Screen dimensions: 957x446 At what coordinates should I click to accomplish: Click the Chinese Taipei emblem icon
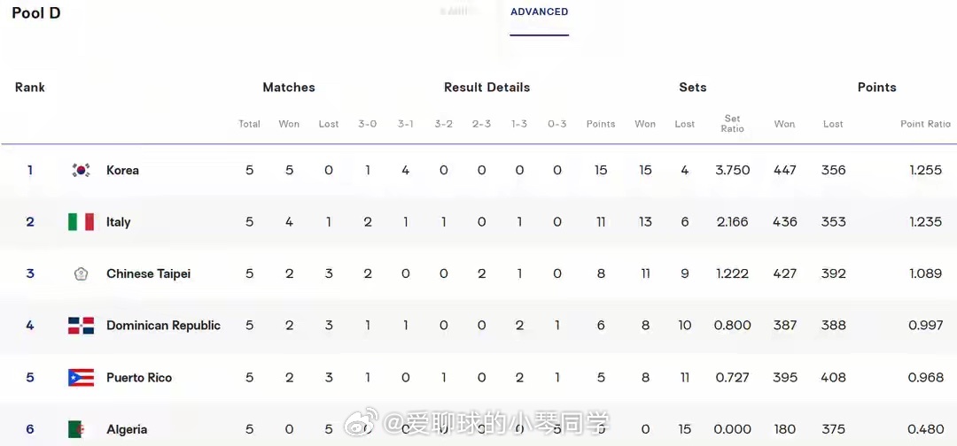(81, 274)
